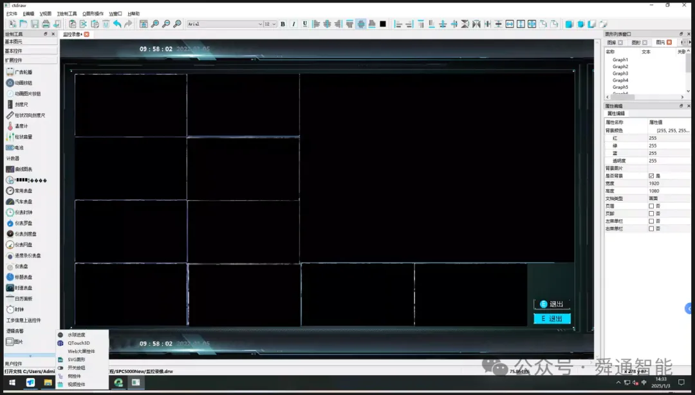Expand the 基本控件 section

coord(30,51)
